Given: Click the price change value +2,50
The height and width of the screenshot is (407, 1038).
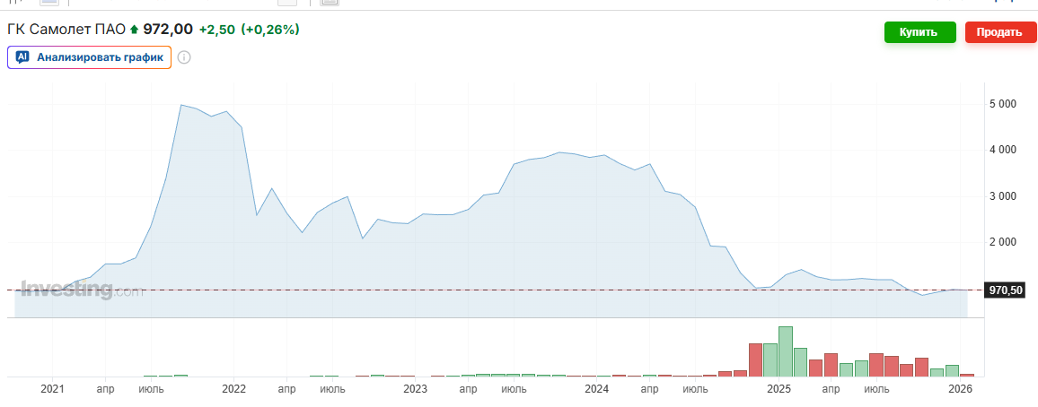Looking at the screenshot, I should (x=217, y=29).
